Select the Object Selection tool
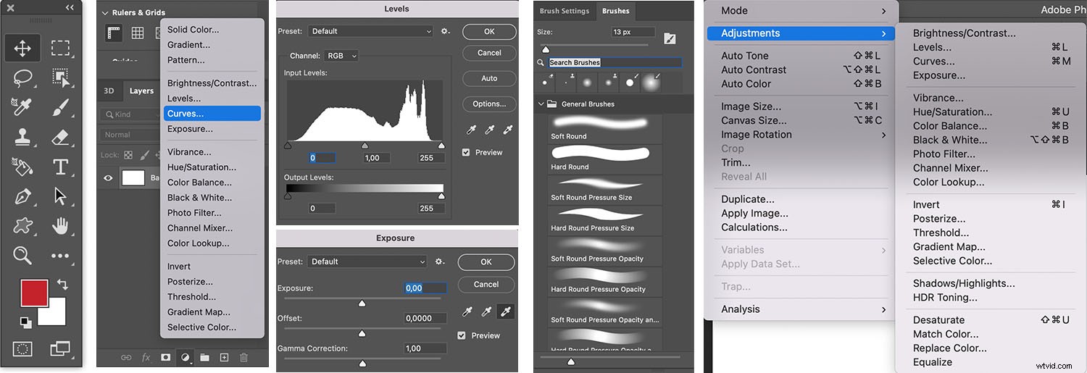This screenshot has width=1087, height=373. click(61, 77)
